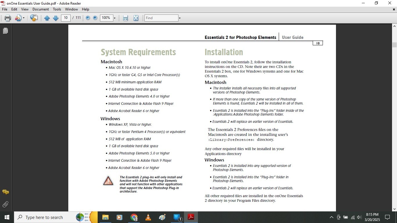Click the Print icon in the toolbar
The image size is (397, 223).
[8, 18]
